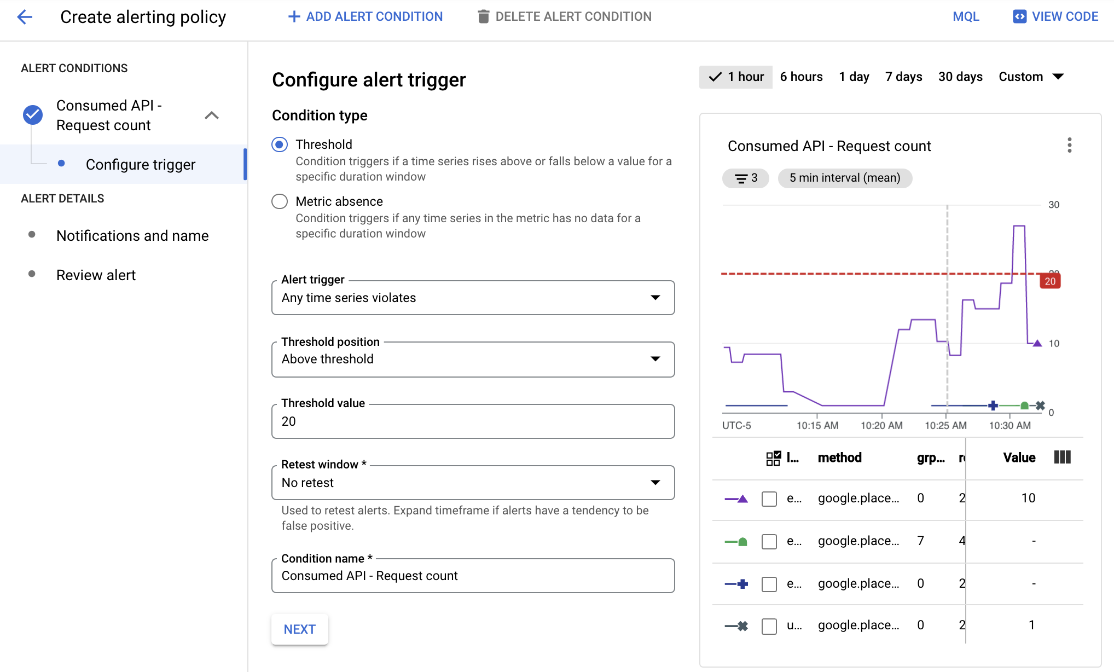Click the VIEW CODE icon

[x=1018, y=17]
